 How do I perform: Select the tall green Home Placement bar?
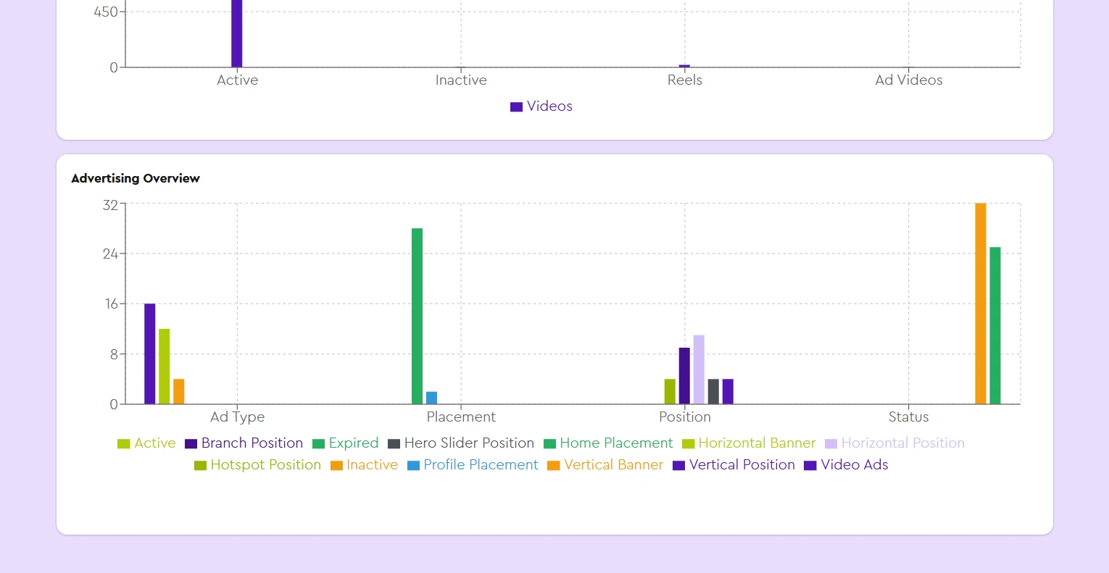[x=418, y=316]
